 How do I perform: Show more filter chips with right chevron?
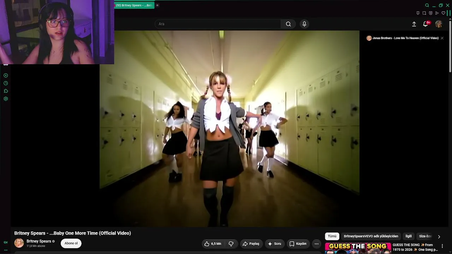[x=439, y=237]
